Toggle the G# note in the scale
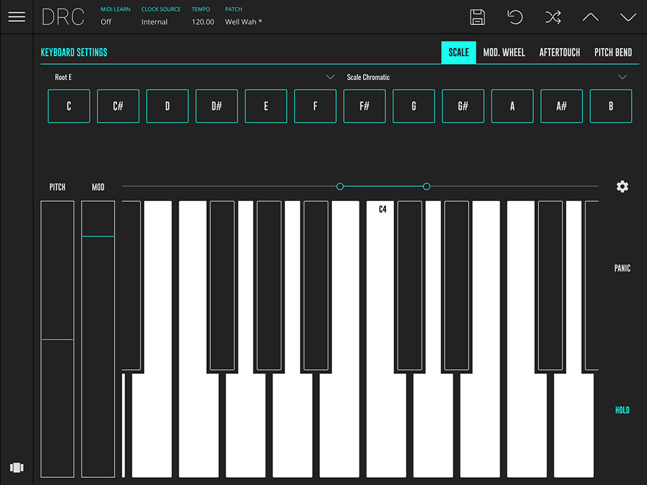 (463, 106)
